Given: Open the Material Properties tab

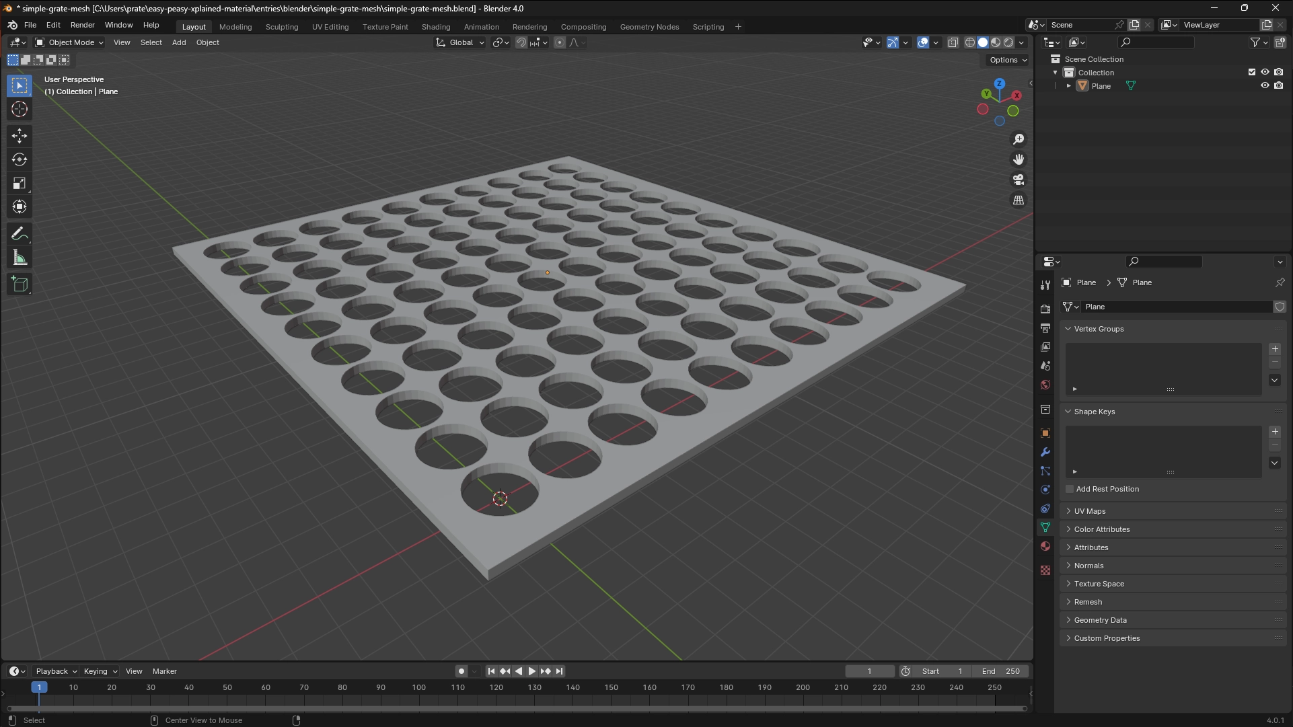Looking at the screenshot, I should (1045, 546).
